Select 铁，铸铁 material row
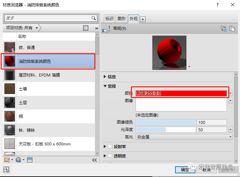240x177 pixels. 49,130
